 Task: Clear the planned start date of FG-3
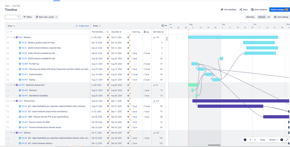(x=108, y=37)
